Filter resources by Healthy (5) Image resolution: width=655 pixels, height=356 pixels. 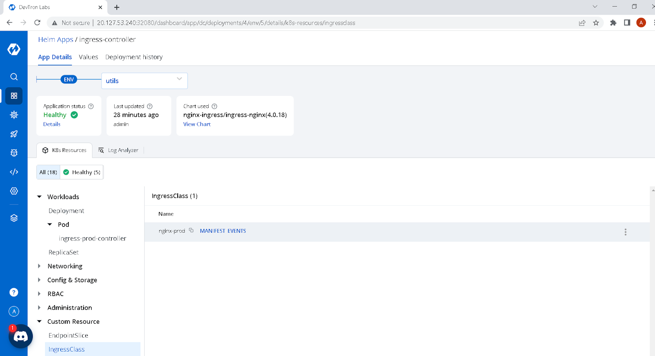pos(82,172)
